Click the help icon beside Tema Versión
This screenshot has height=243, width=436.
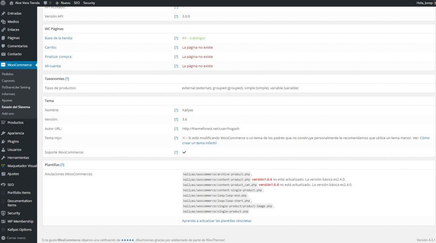coord(176,120)
